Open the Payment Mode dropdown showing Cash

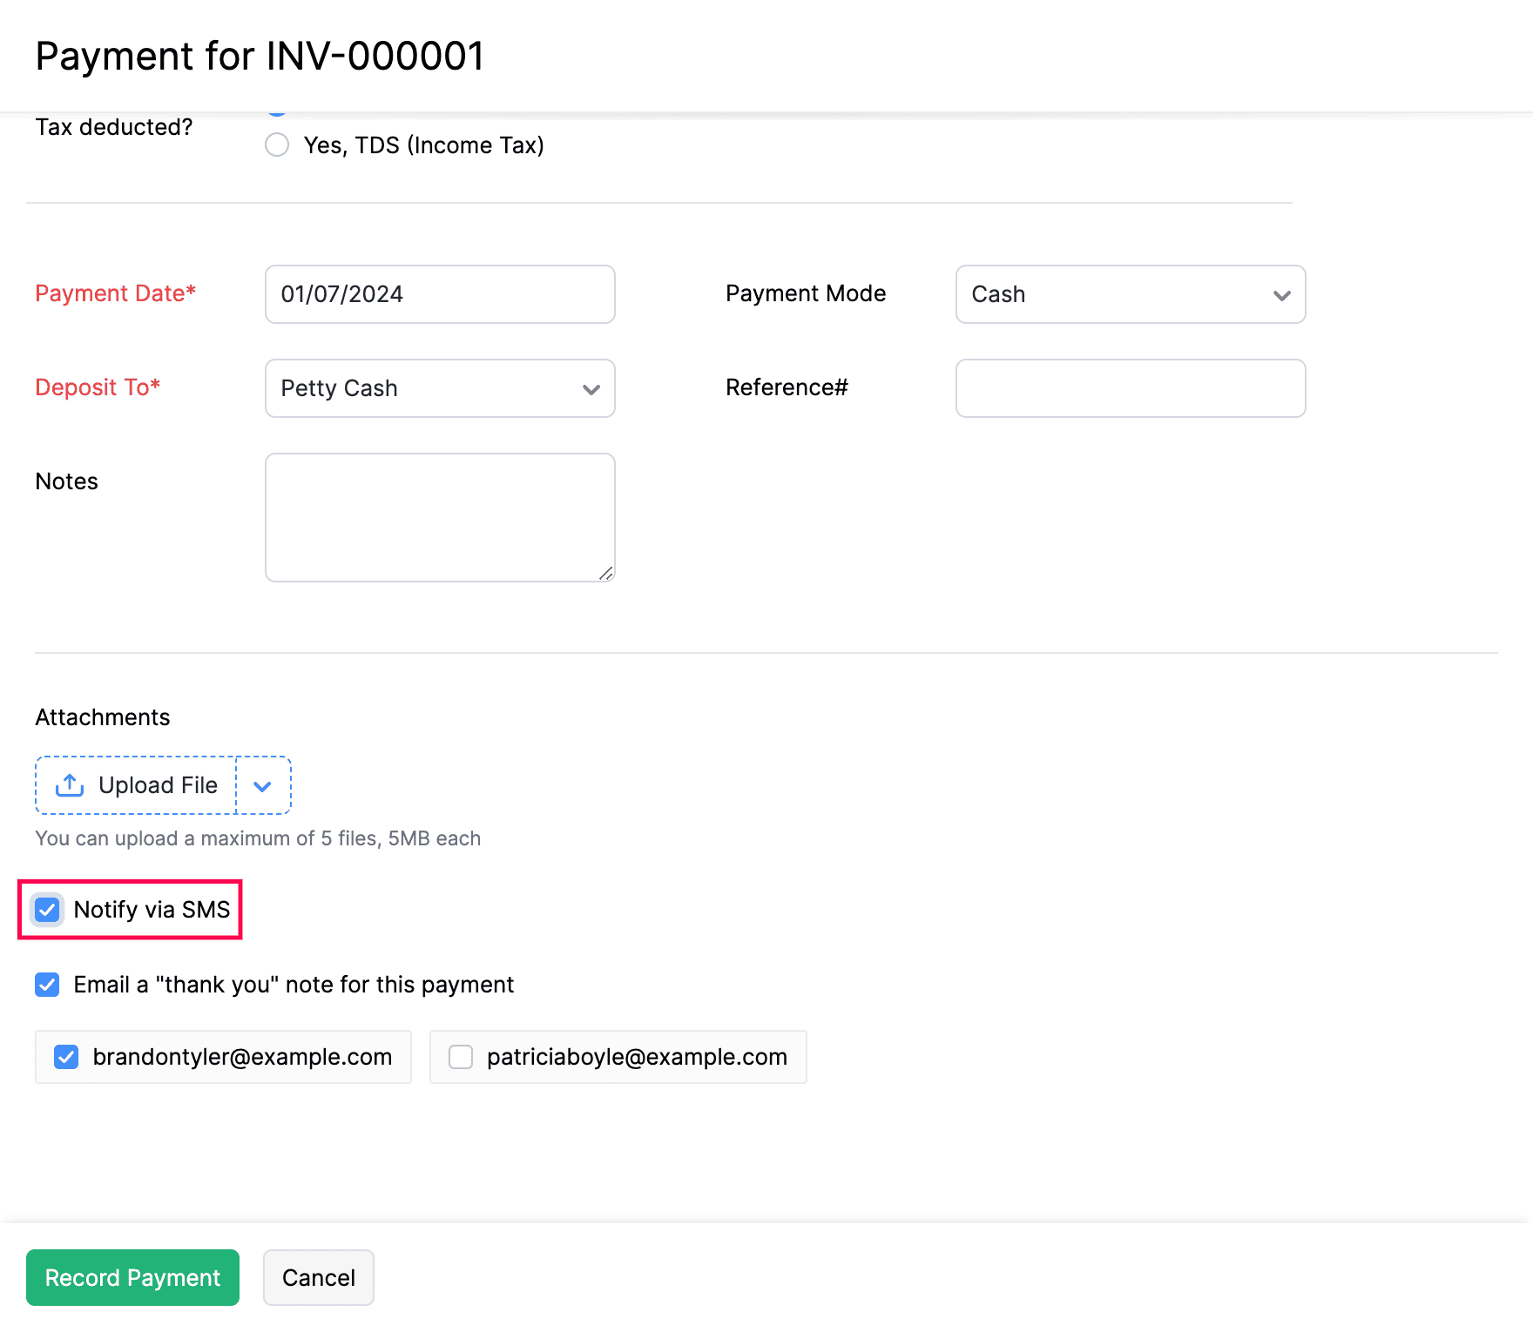point(1130,295)
